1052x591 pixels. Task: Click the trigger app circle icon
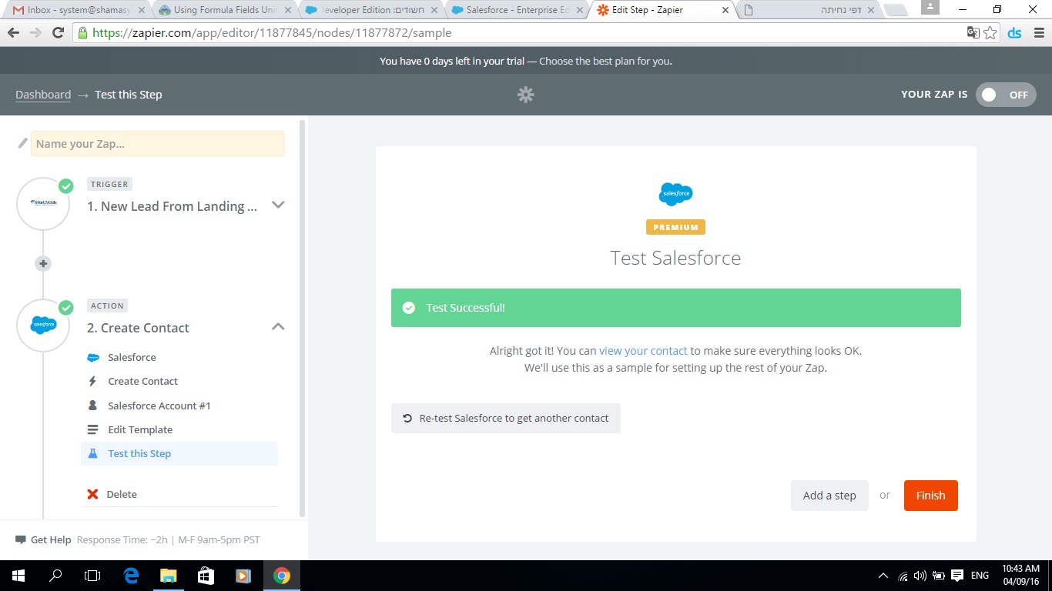point(43,203)
